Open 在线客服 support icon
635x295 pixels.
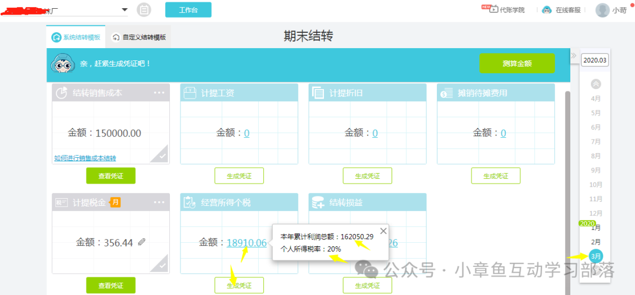coord(547,10)
